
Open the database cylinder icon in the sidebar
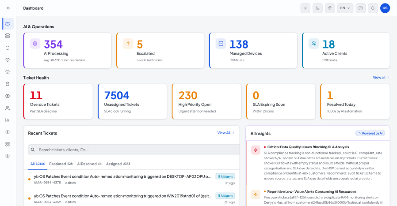(8, 84)
